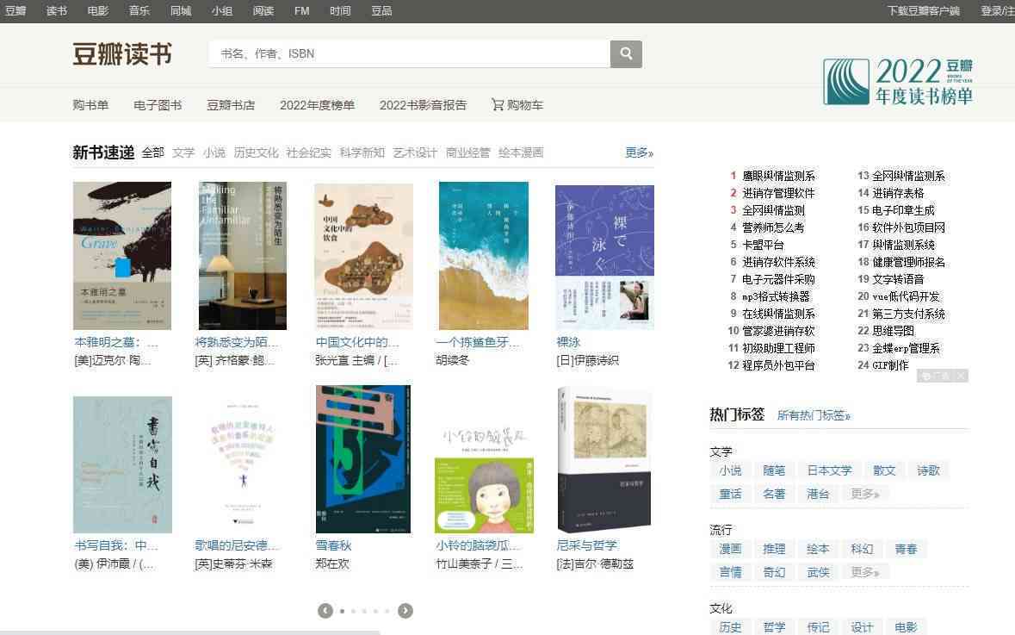
Task: Click 更多» beside 新书速递
Action: coord(639,153)
